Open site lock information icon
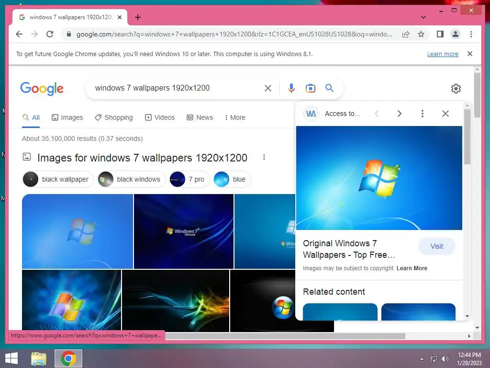The image size is (490, 368). tap(69, 34)
